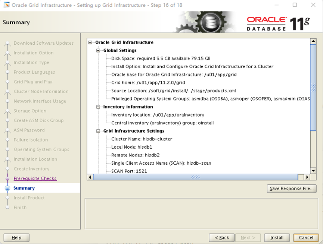Viewport: 323px width, 244px height.
Task: Select the Download Software Updates step
Action: tap(43, 43)
